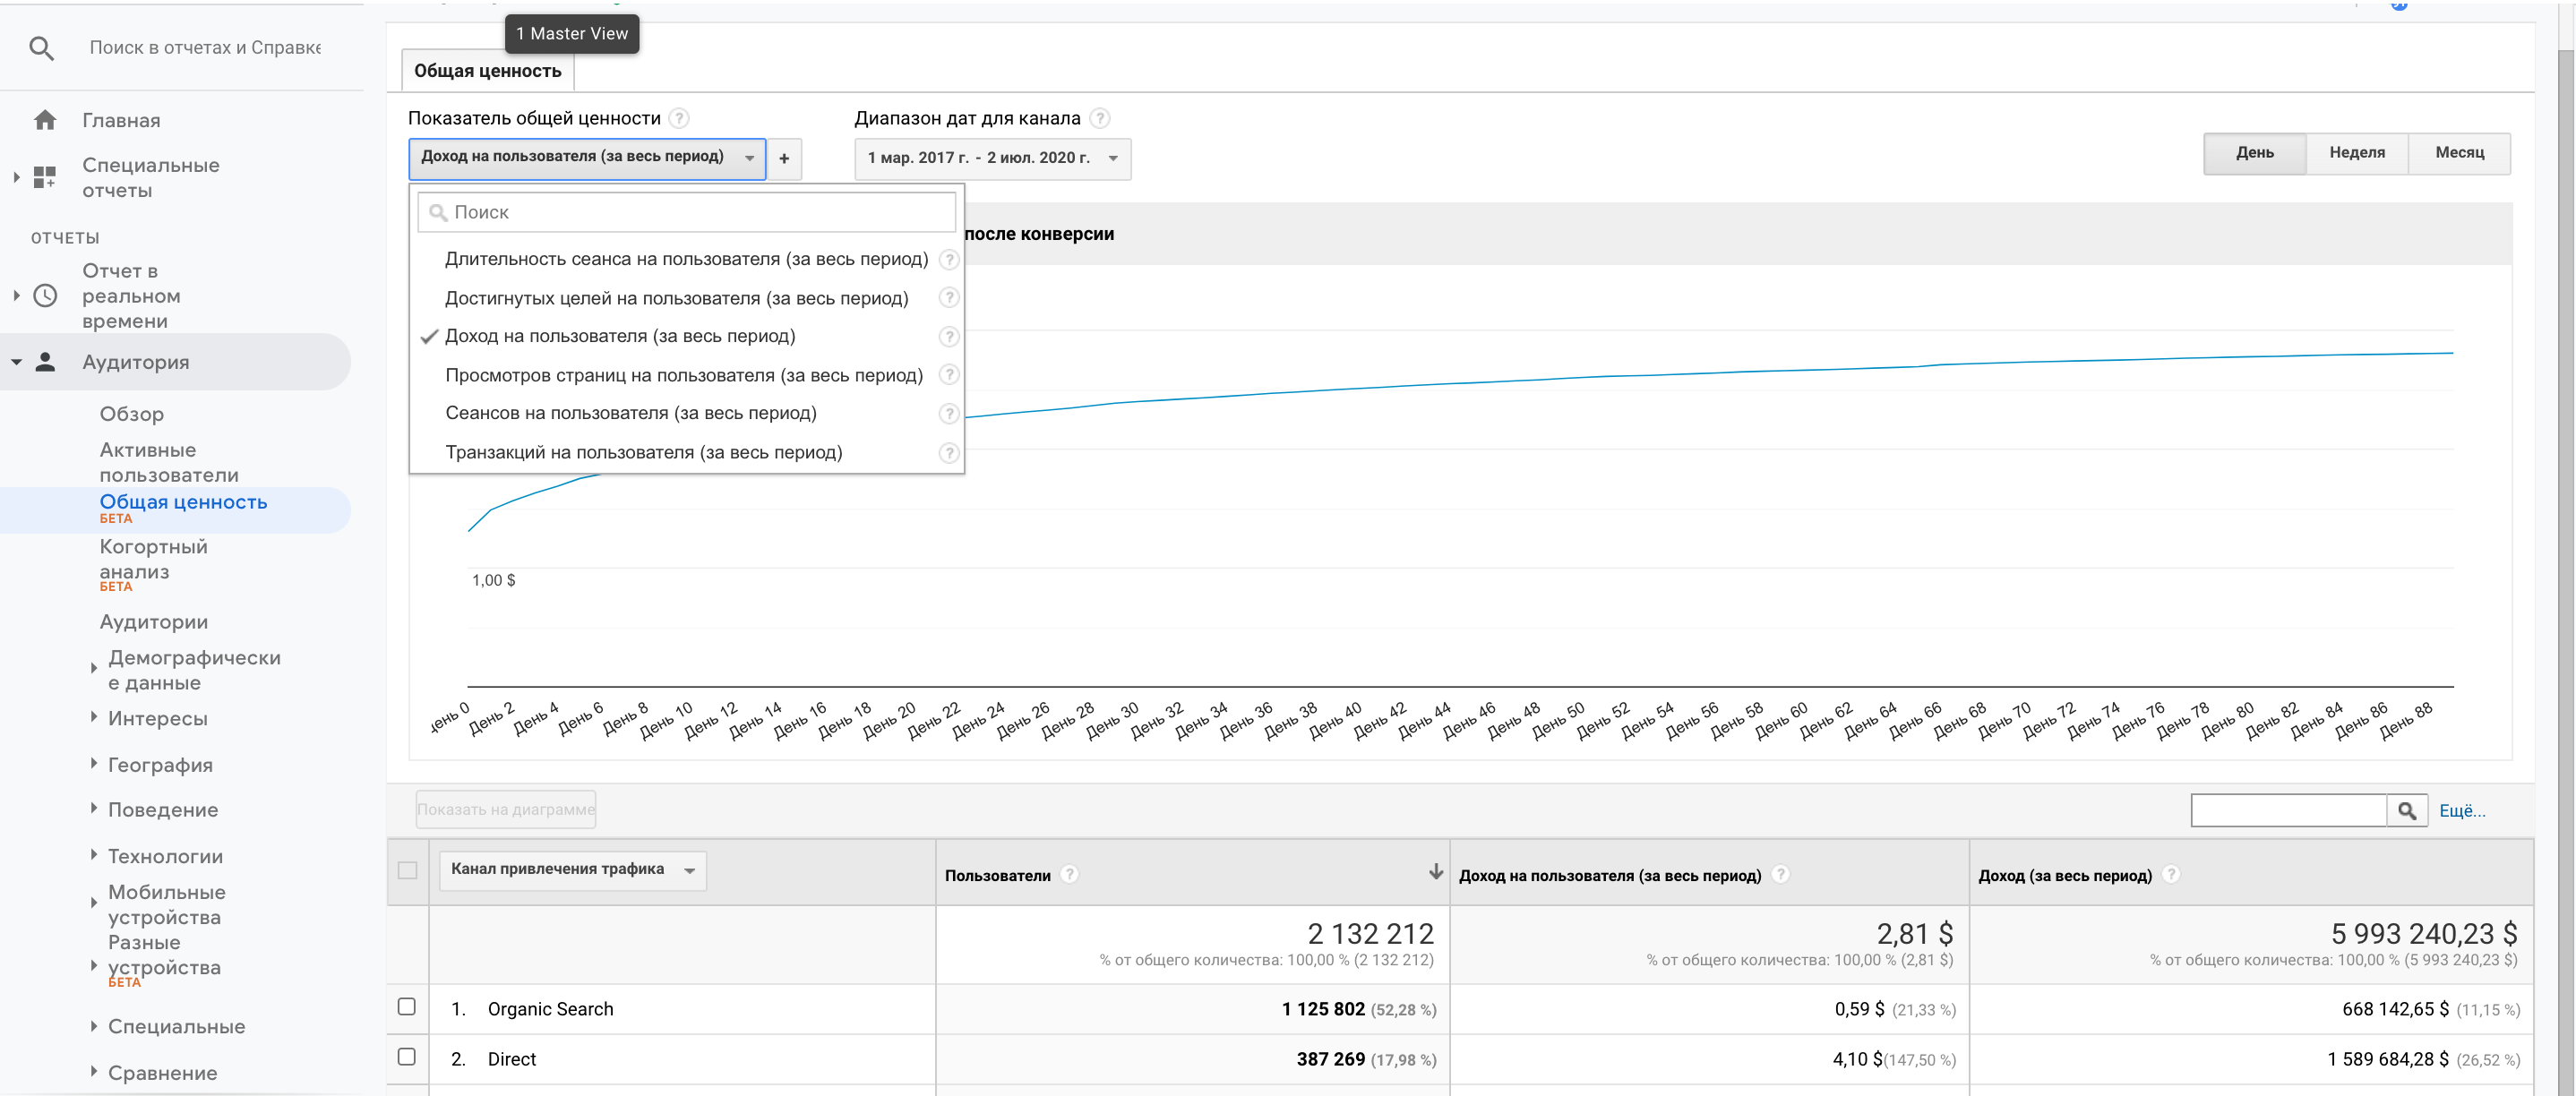Click help icon next to Пользователи column
The image size is (2576, 1096).
coord(1069,874)
